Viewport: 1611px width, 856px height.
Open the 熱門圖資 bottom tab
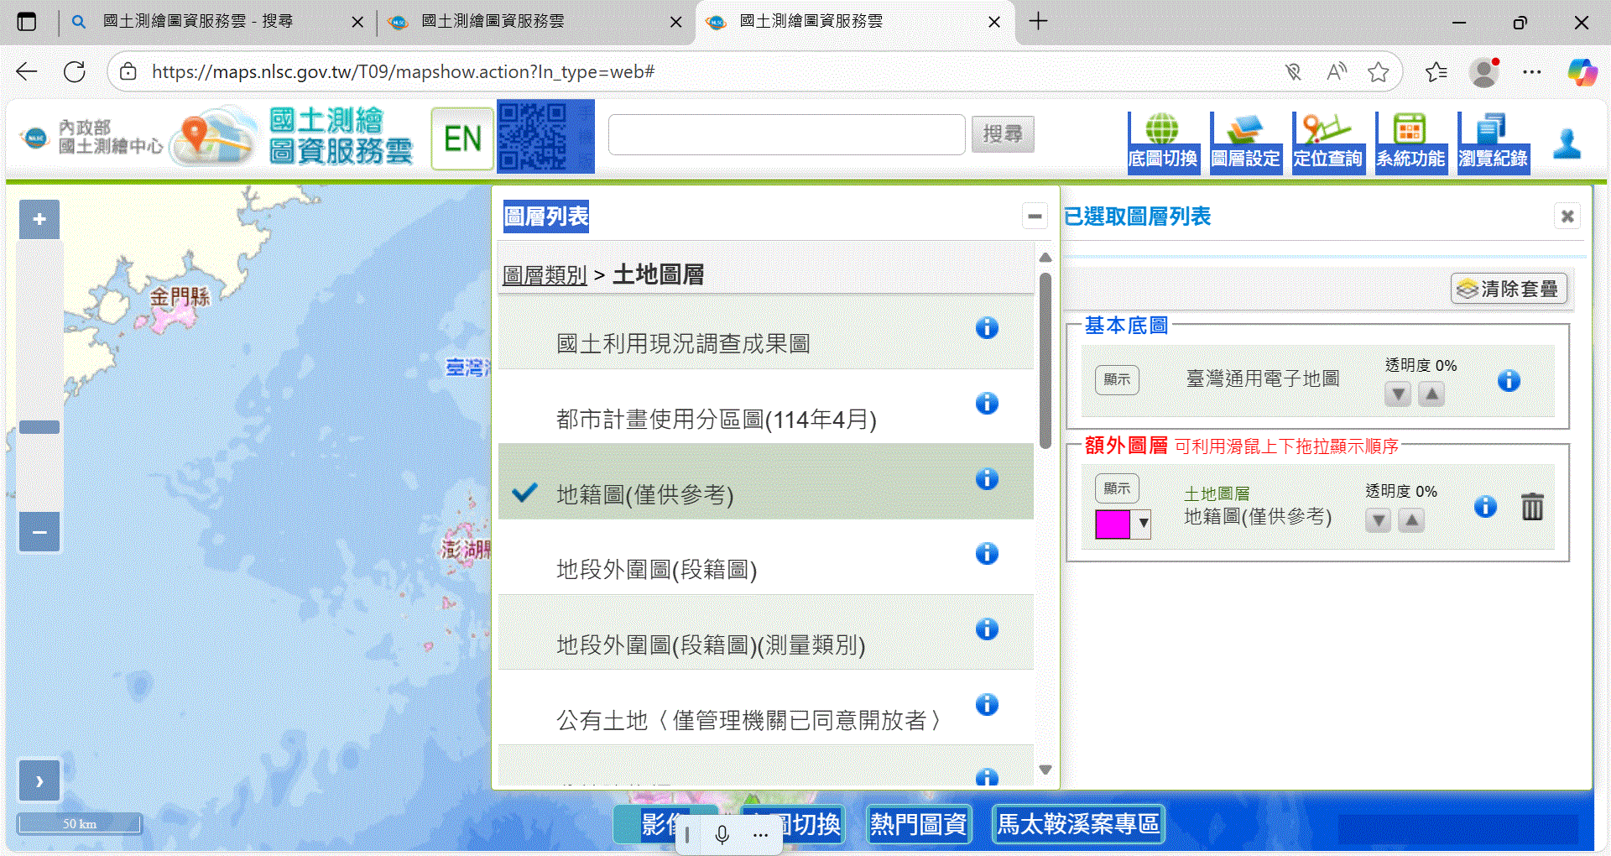coord(918,824)
